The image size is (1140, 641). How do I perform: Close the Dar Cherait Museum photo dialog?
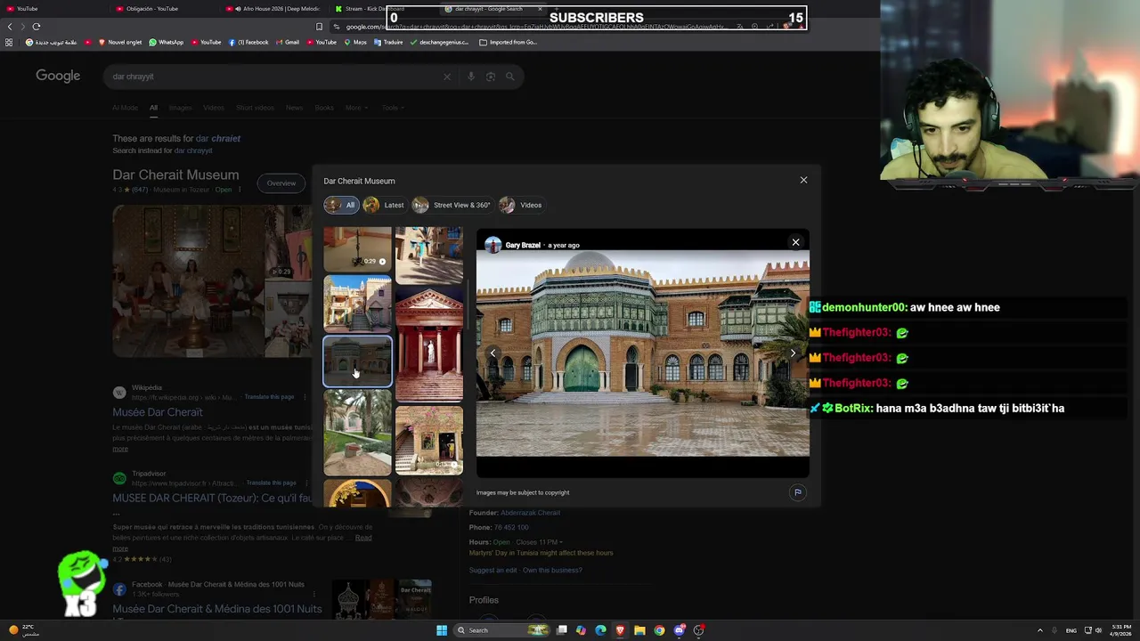[x=803, y=180]
